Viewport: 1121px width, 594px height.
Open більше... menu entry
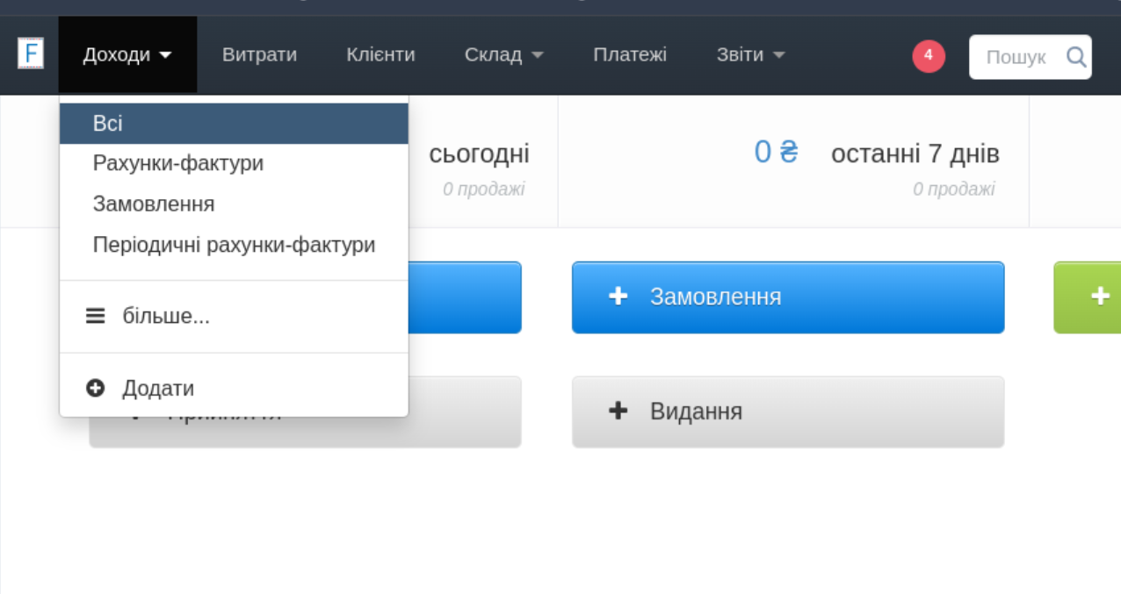[234, 317]
